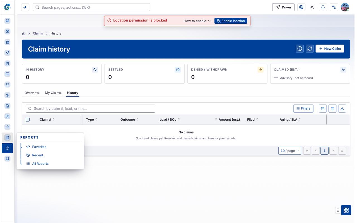
Task: Toggle the light theme sun icon
Action: pyautogui.click(x=312, y=7)
